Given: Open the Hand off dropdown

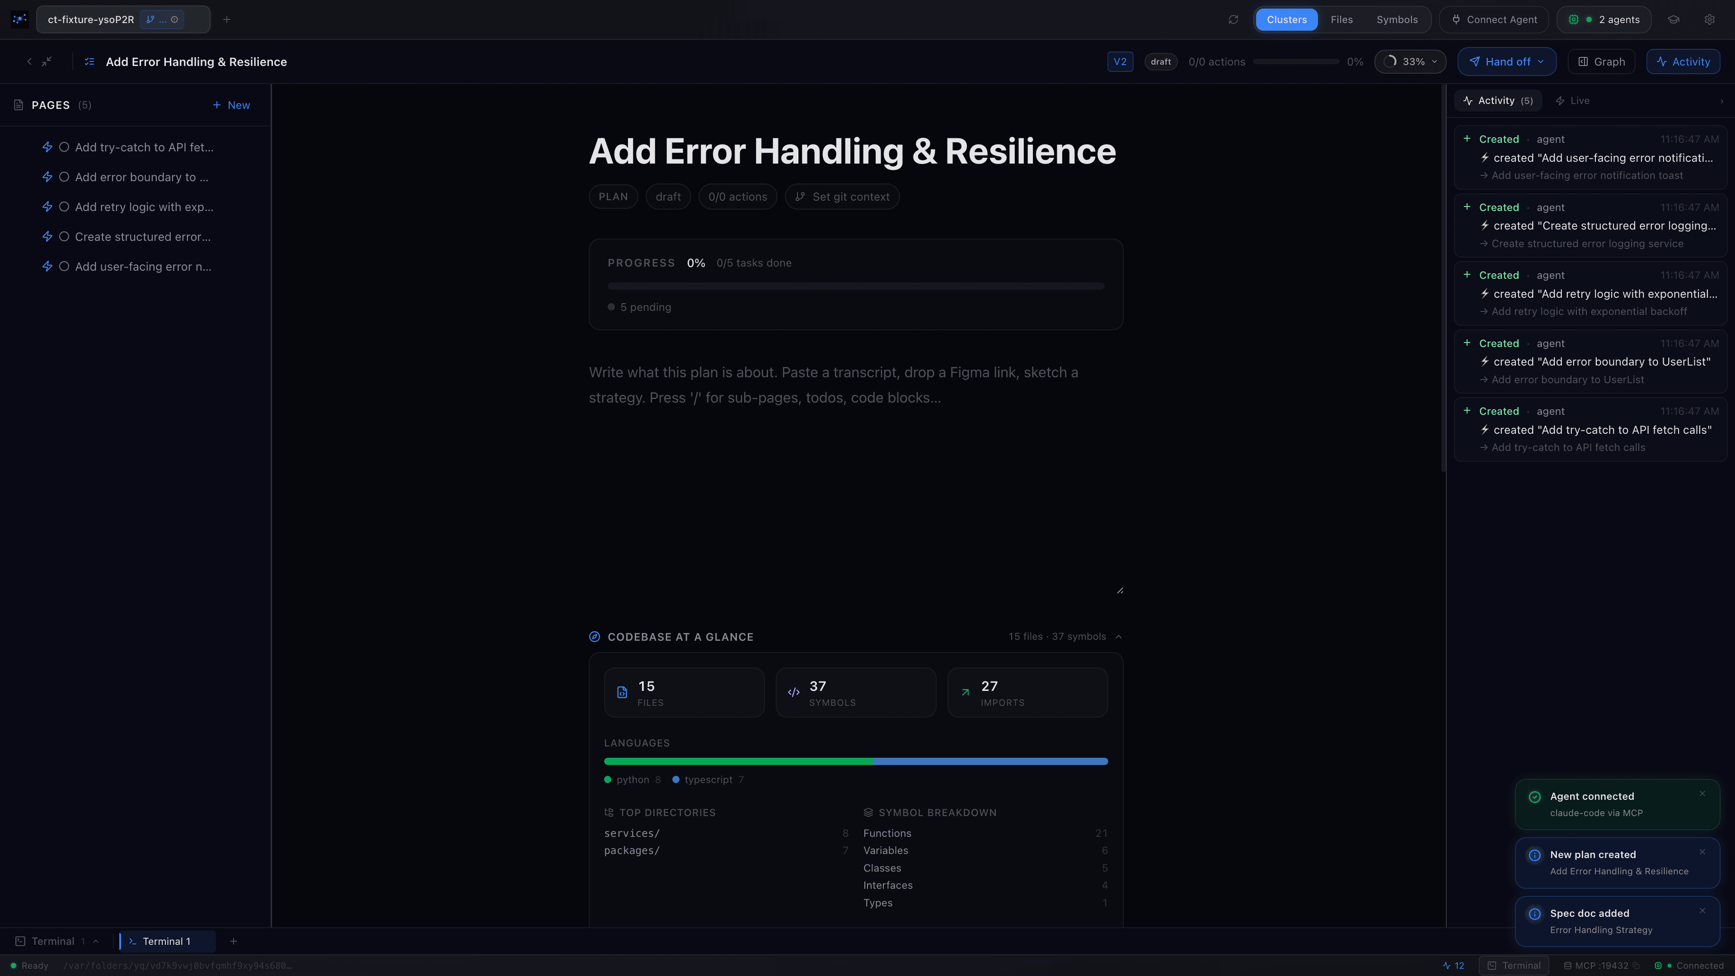Looking at the screenshot, I should pyautogui.click(x=1507, y=61).
